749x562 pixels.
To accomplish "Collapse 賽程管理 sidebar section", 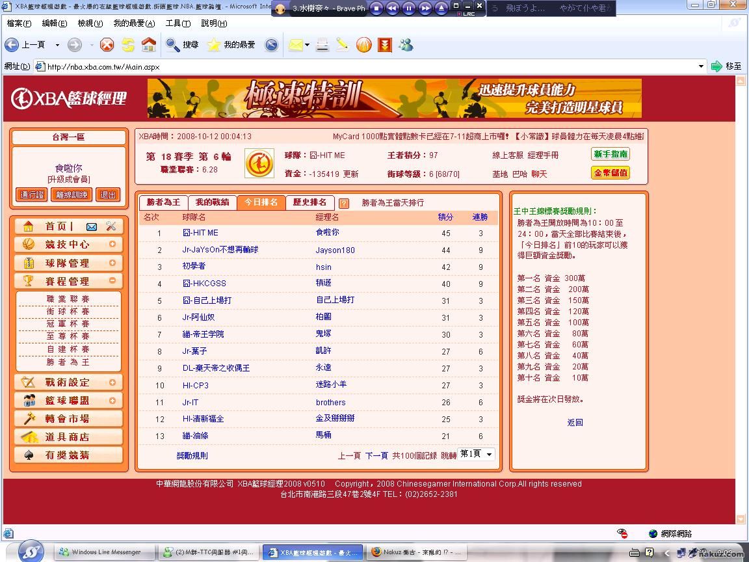I will (x=112, y=280).
